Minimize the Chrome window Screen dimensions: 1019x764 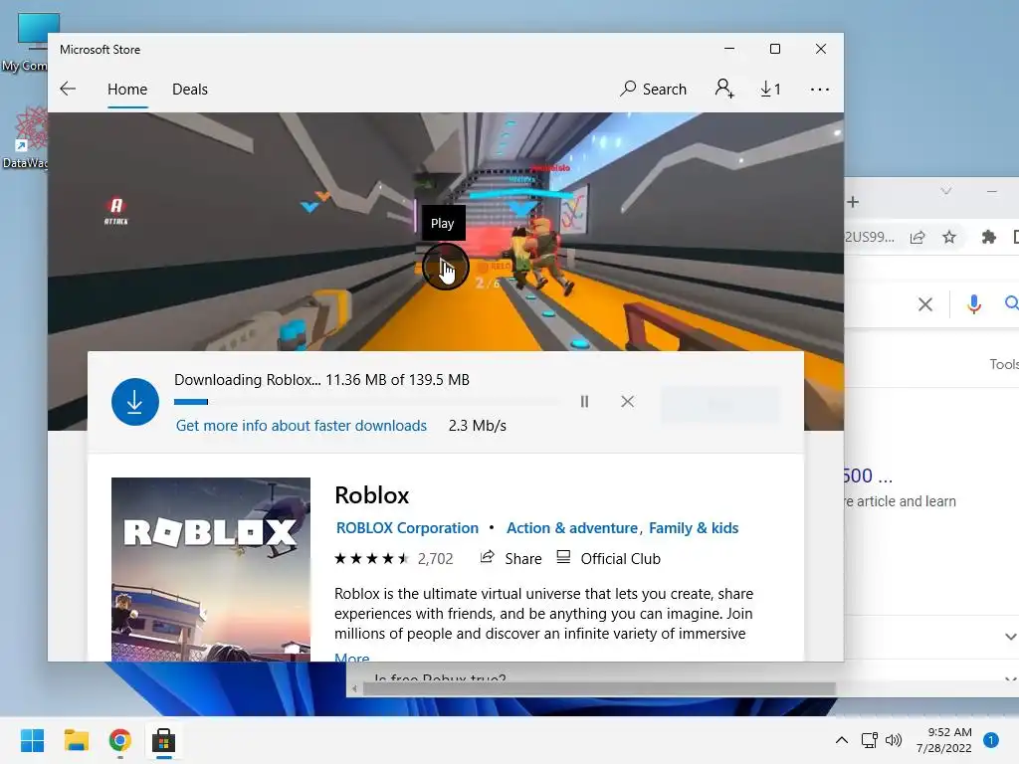(x=992, y=191)
